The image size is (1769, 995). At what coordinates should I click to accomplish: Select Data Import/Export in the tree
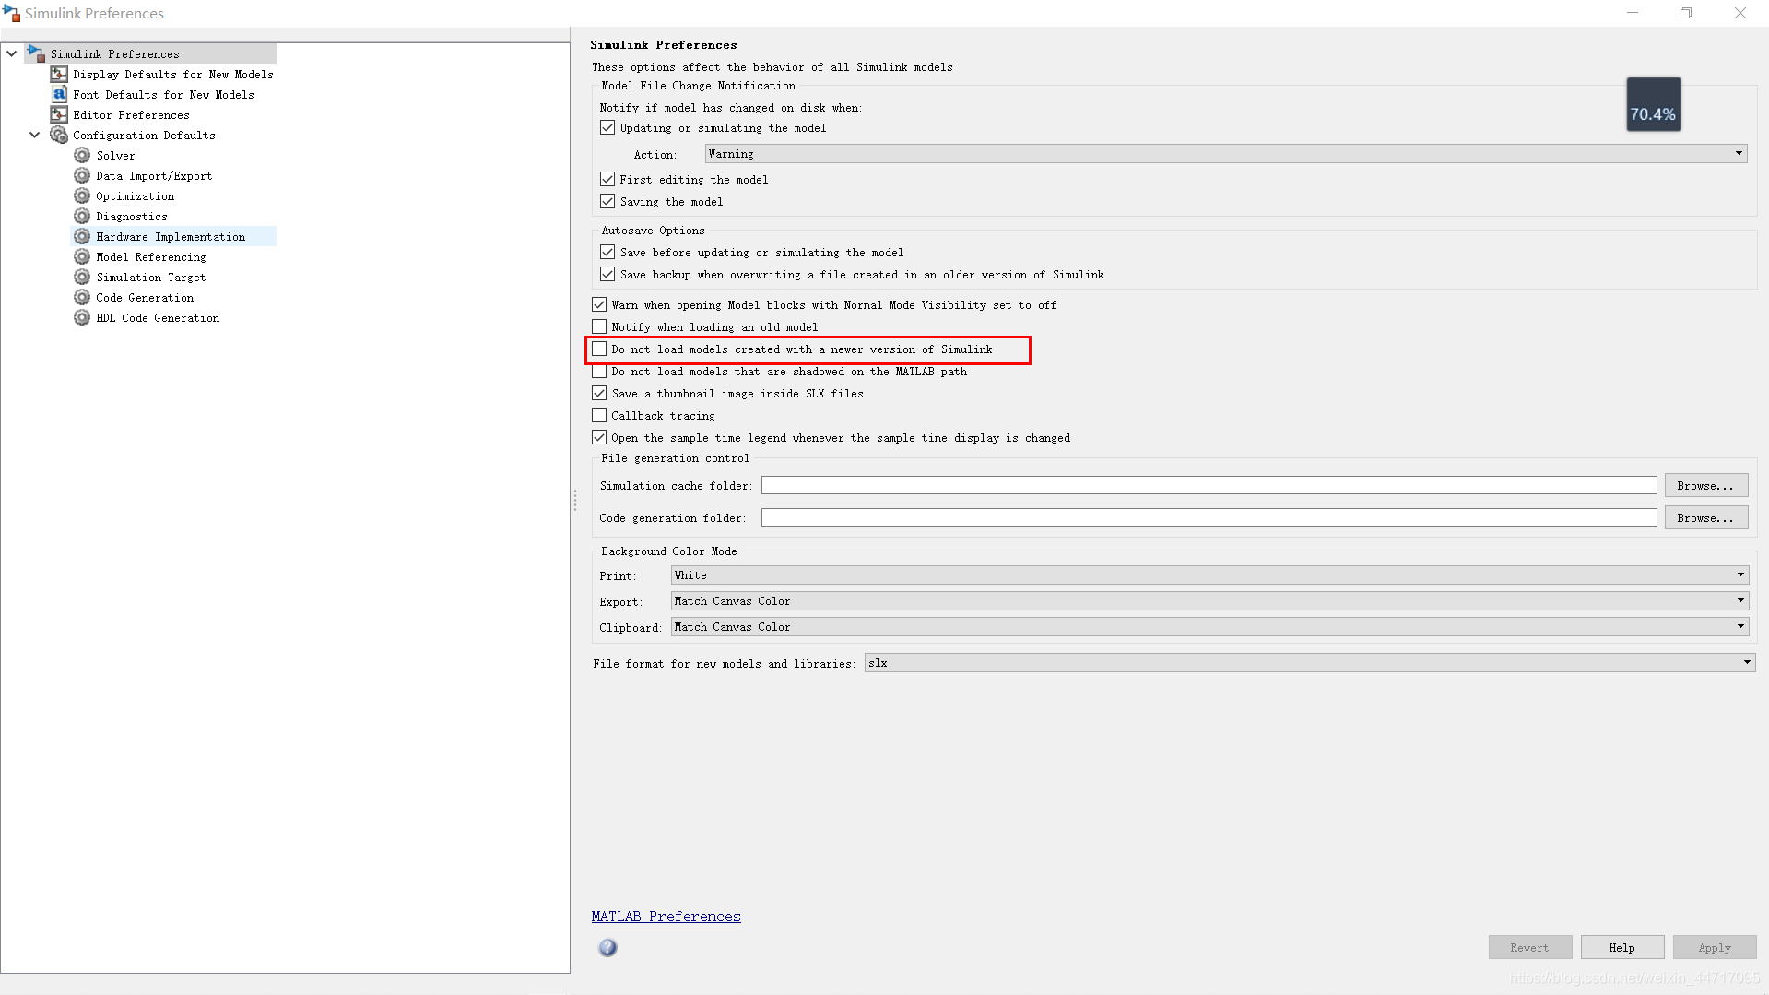[154, 176]
